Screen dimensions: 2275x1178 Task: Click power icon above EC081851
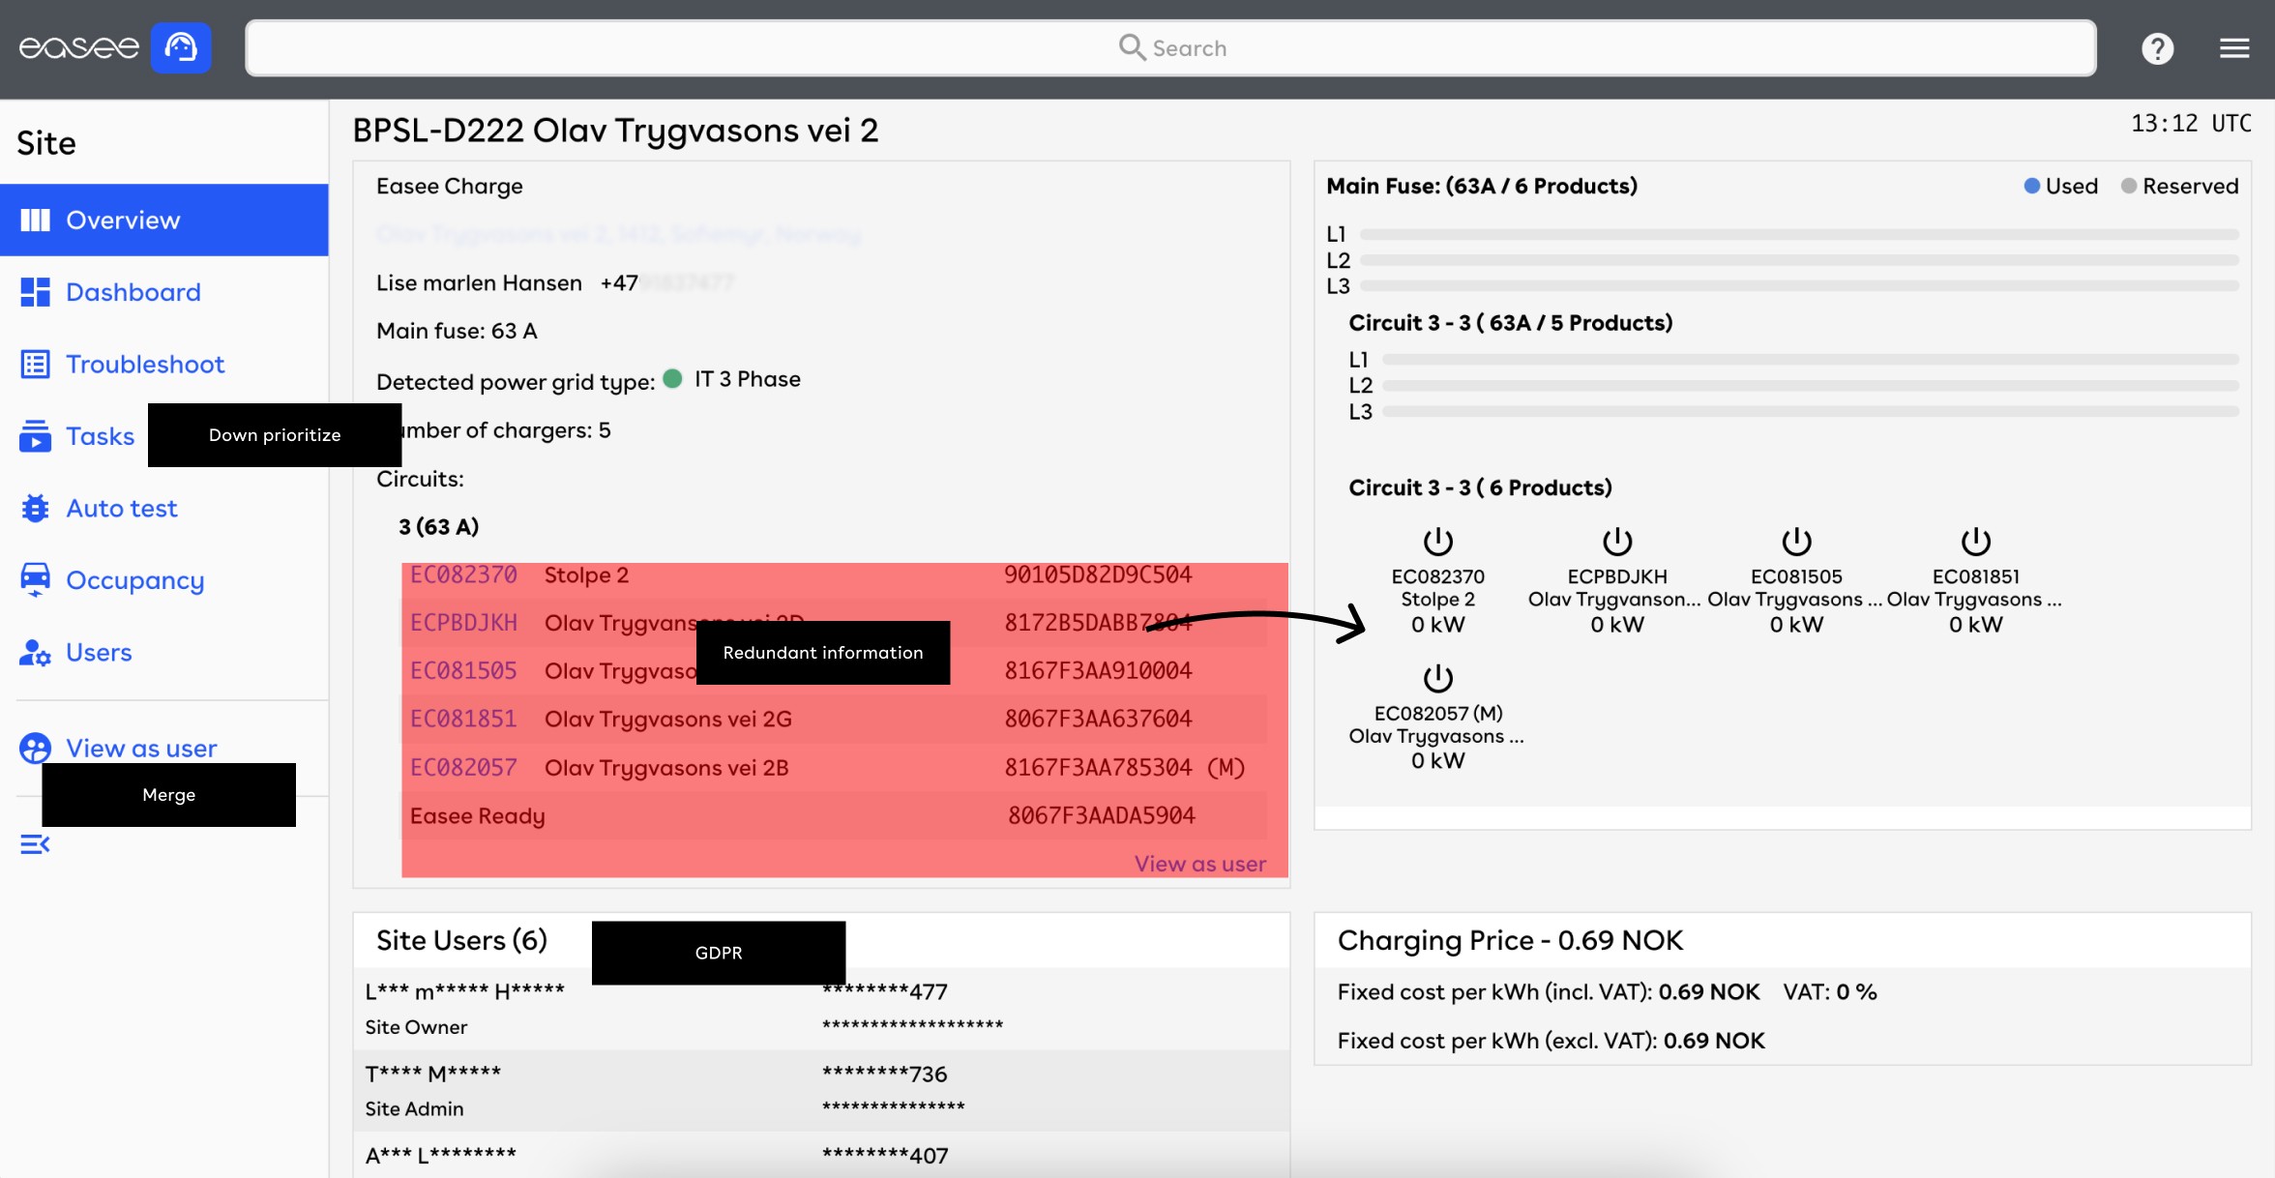pyautogui.click(x=1975, y=542)
